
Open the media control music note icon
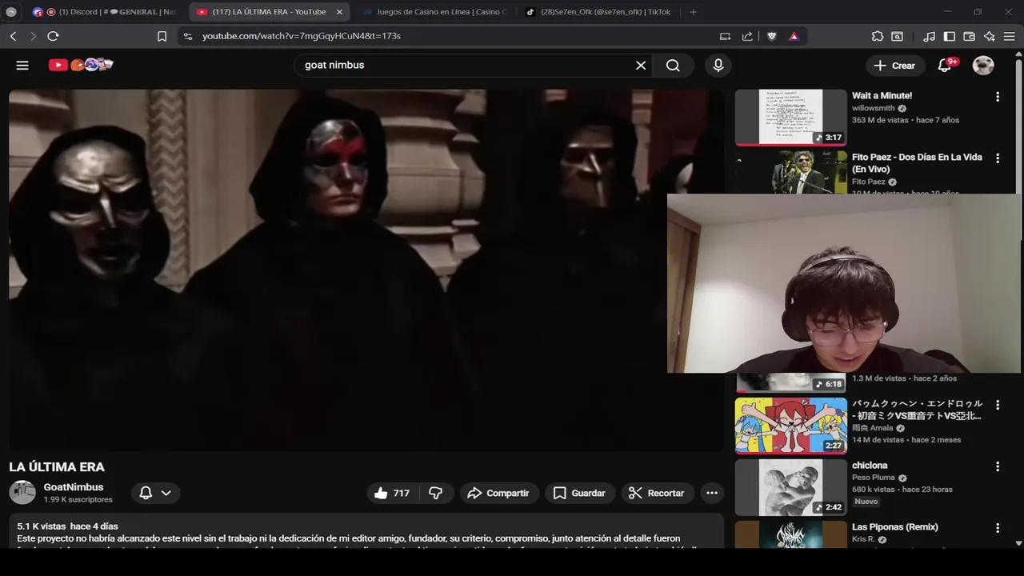click(x=929, y=36)
